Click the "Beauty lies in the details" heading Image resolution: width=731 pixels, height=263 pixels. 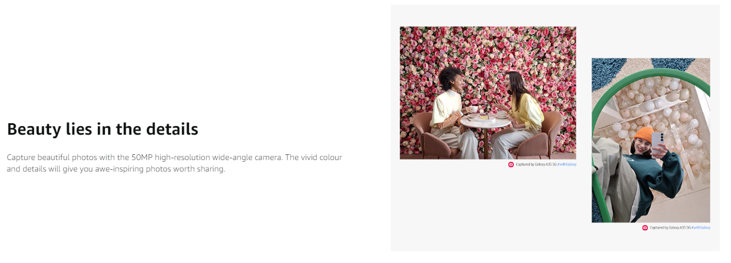click(x=103, y=129)
